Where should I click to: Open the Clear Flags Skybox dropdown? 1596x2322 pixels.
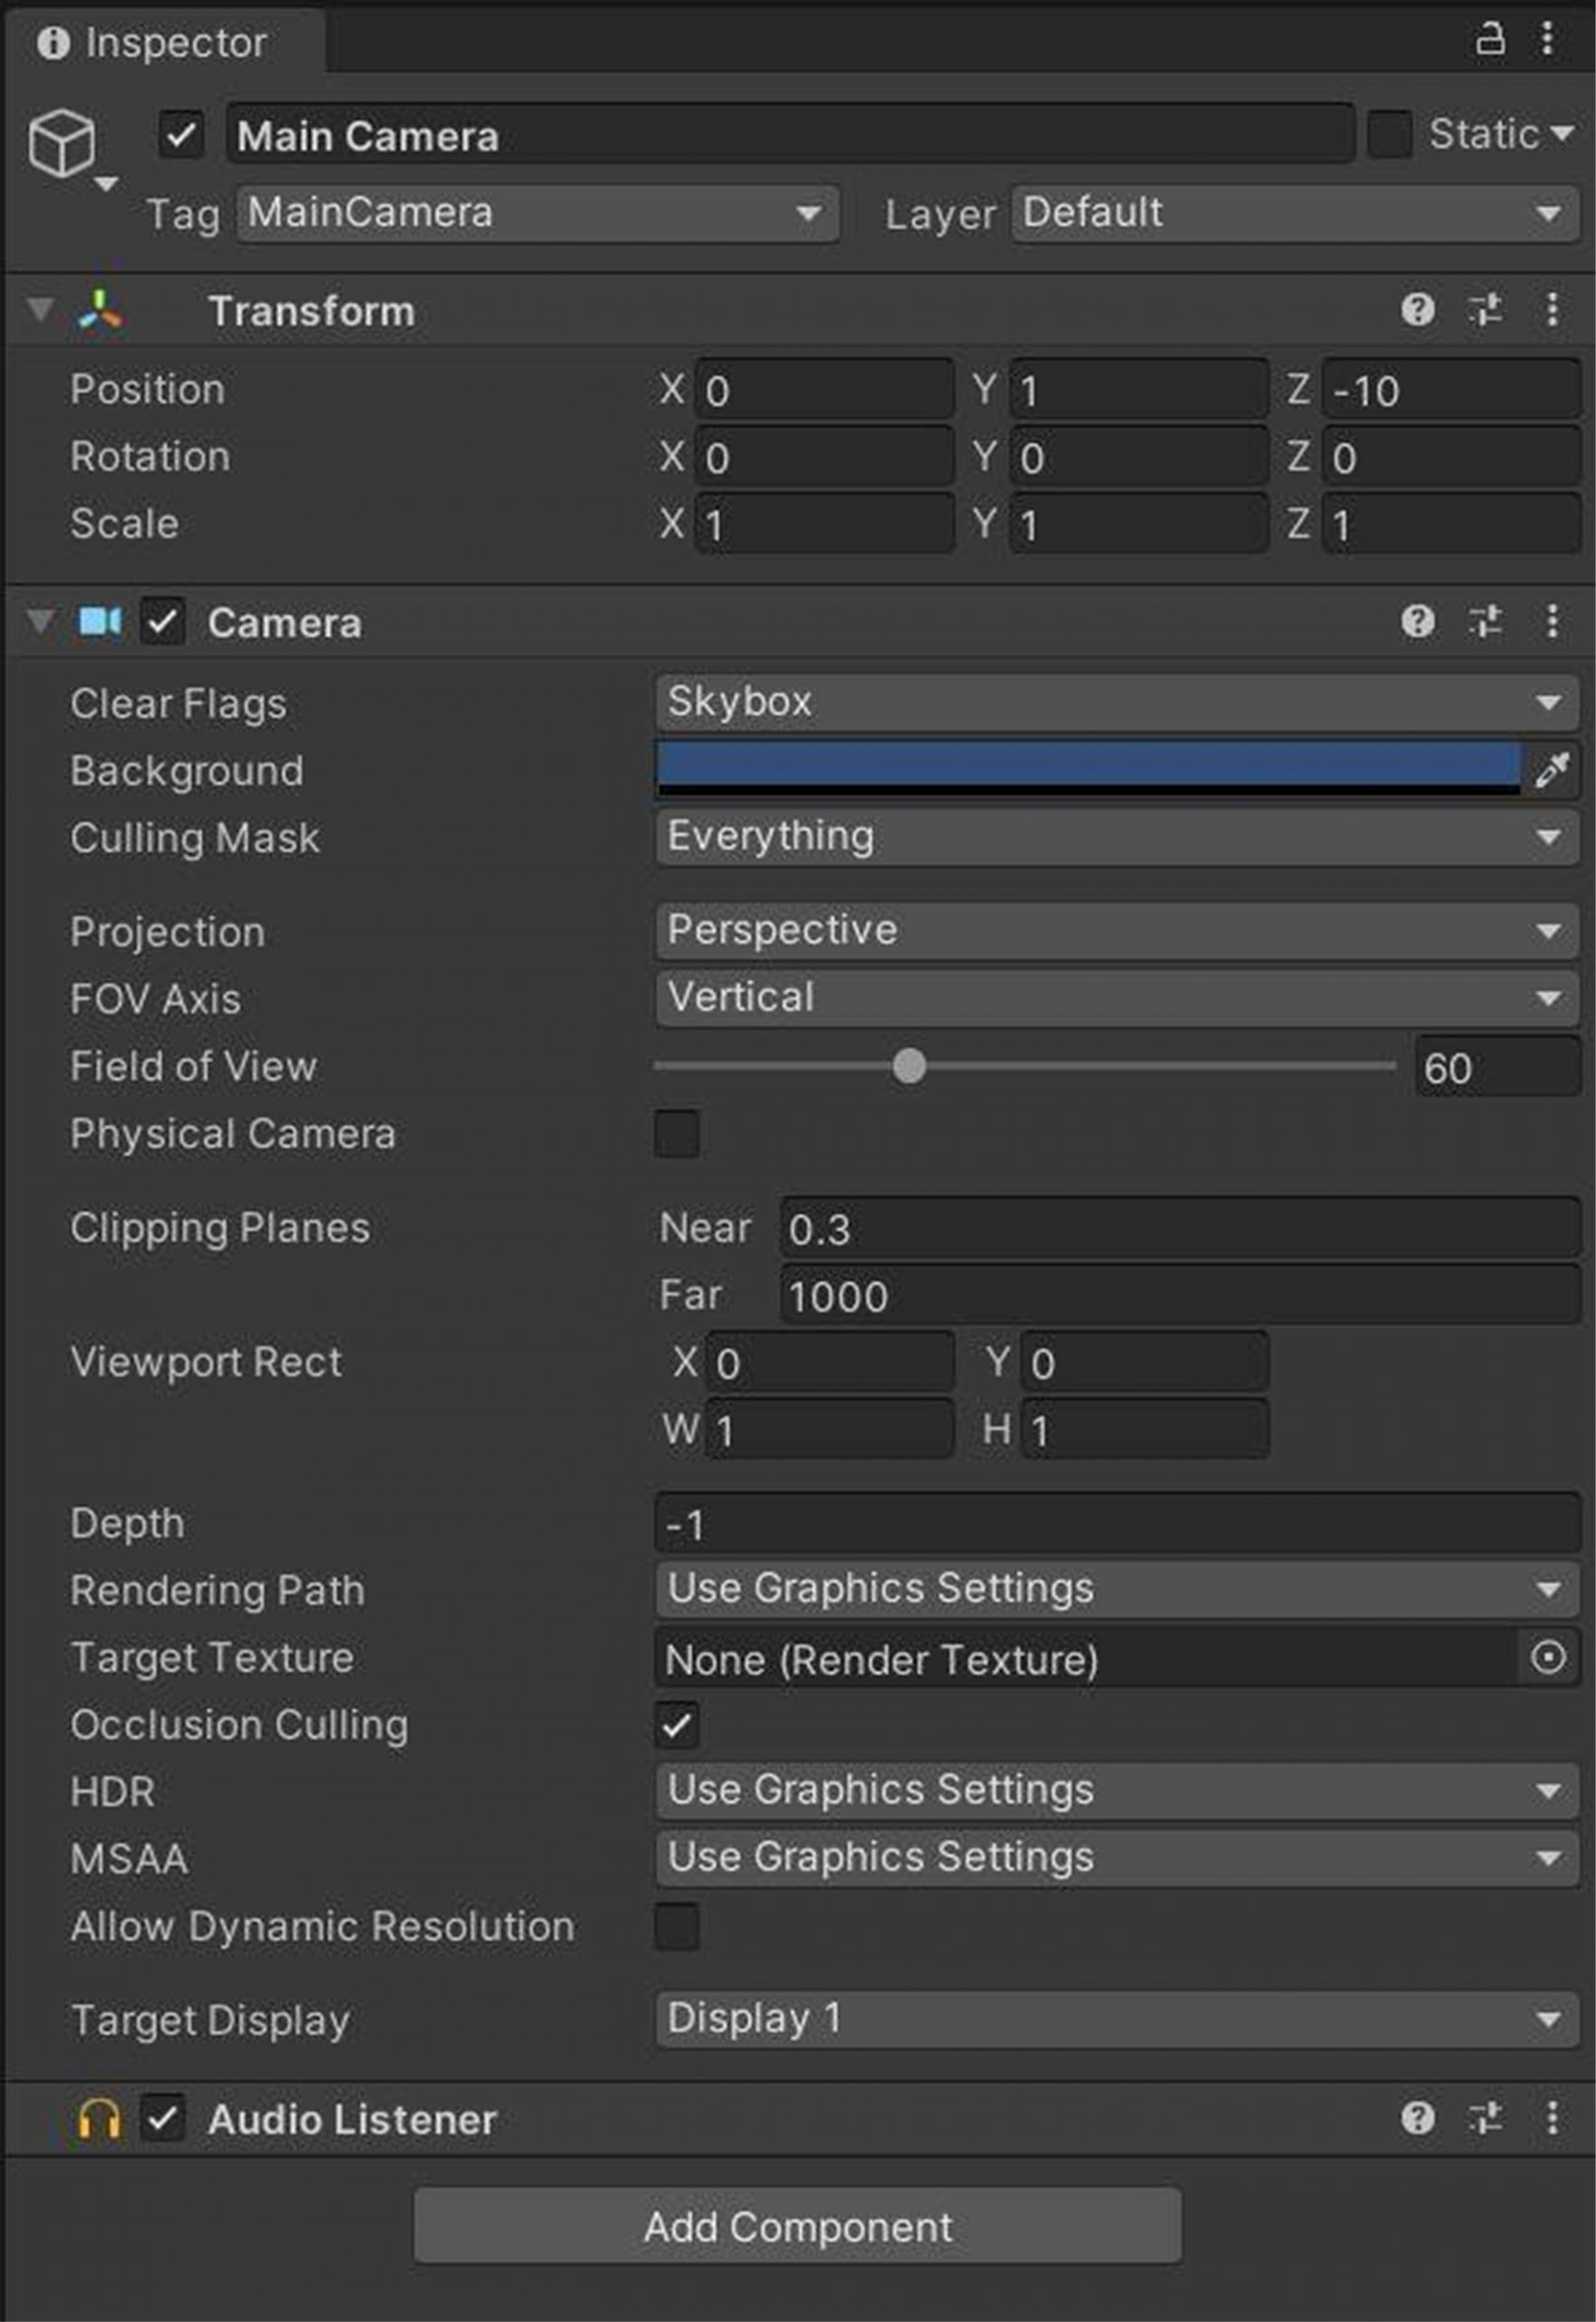pos(1117,703)
